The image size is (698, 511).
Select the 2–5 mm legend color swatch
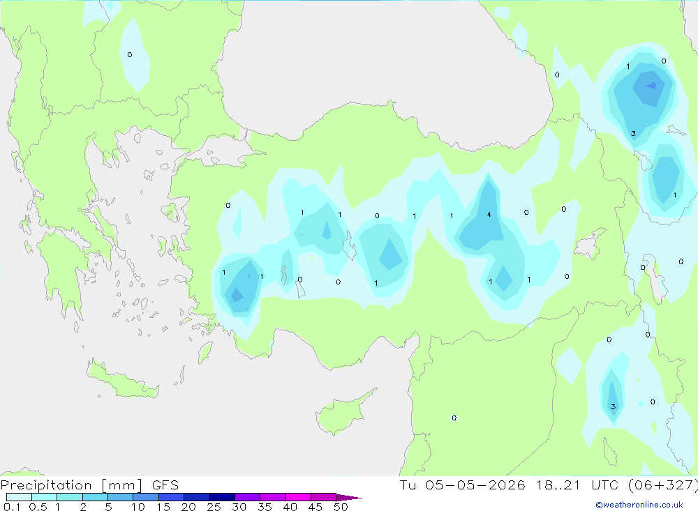[x=95, y=497]
